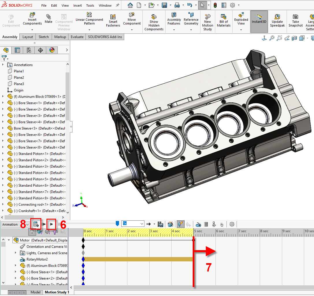Viewport: 314px width, 296px height.
Task: Open the Insert menu
Action: point(77,5)
